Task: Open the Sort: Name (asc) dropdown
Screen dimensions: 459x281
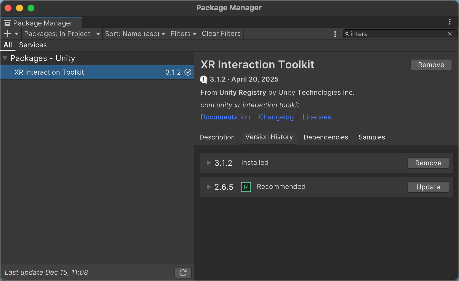Action: pos(135,34)
